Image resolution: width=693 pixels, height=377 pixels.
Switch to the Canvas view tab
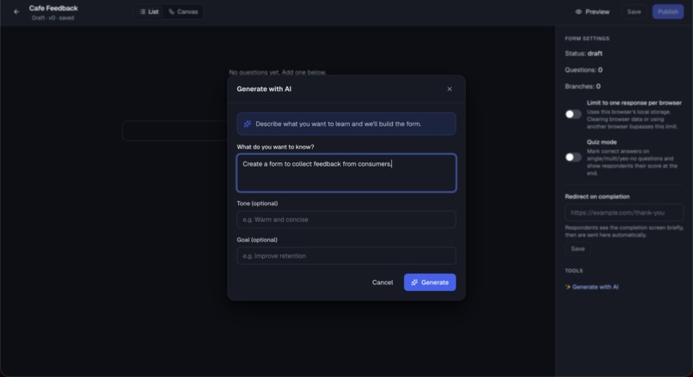click(x=183, y=12)
